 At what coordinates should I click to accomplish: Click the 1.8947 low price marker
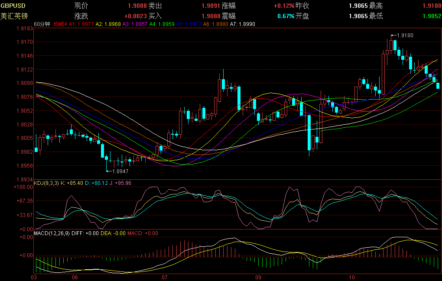click(116, 171)
